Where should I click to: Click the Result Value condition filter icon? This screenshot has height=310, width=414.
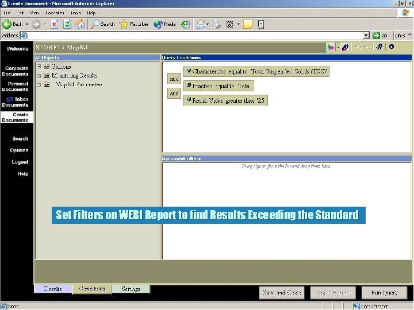[189, 99]
